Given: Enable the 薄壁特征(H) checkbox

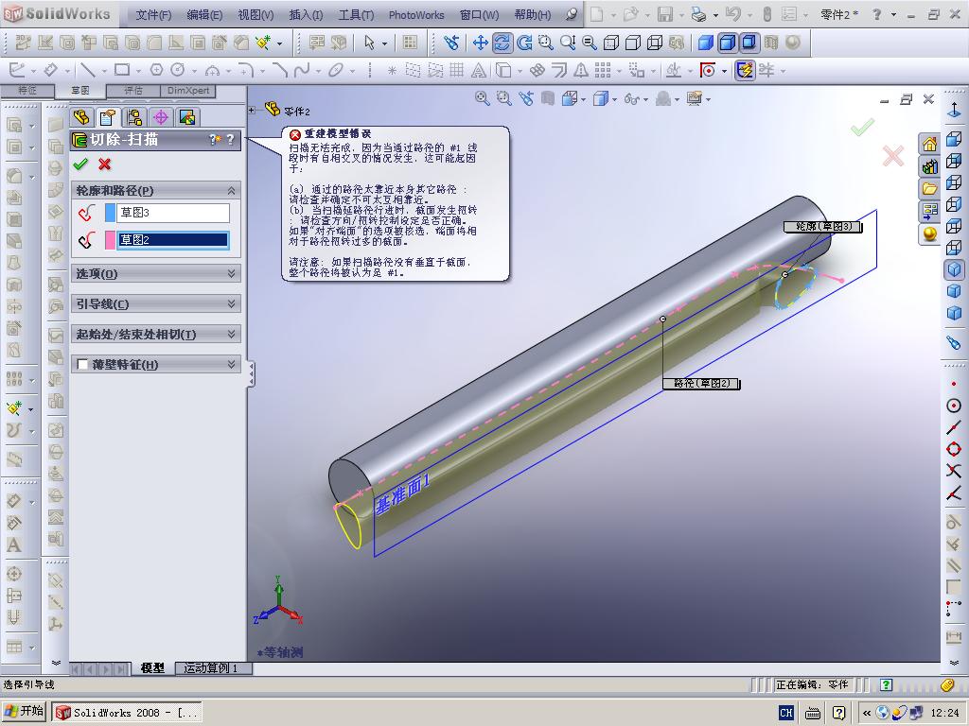Looking at the screenshot, I should coord(82,364).
